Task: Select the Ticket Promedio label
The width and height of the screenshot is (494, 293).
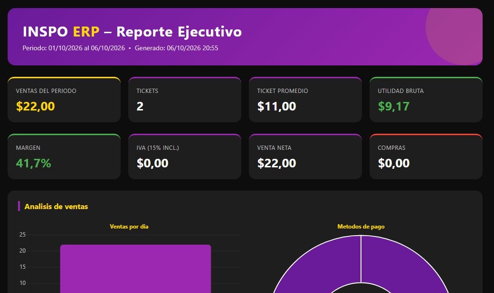Action: point(282,91)
